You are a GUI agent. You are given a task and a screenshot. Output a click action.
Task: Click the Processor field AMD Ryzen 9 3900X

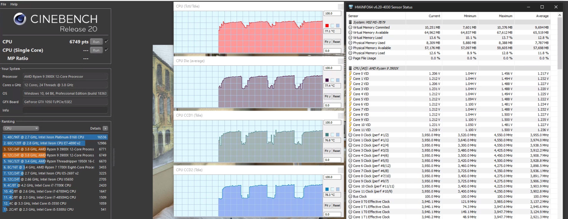(65, 77)
